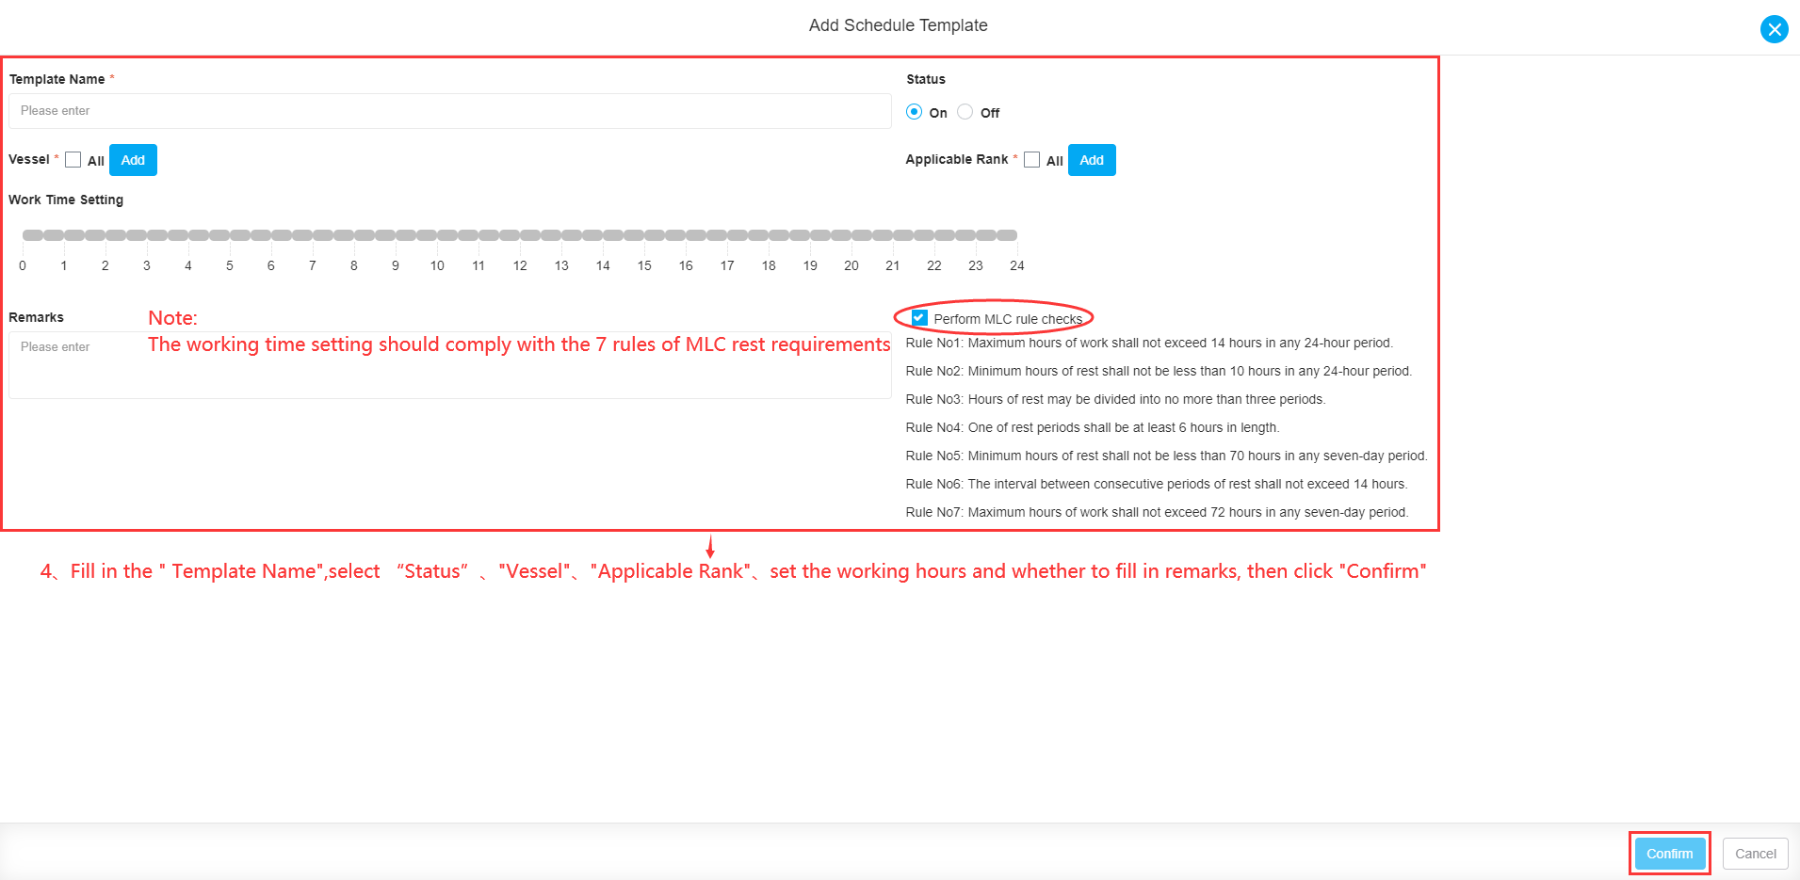1800x880 pixels.
Task: Close the Add Schedule Template dialog
Action: coord(1774,29)
